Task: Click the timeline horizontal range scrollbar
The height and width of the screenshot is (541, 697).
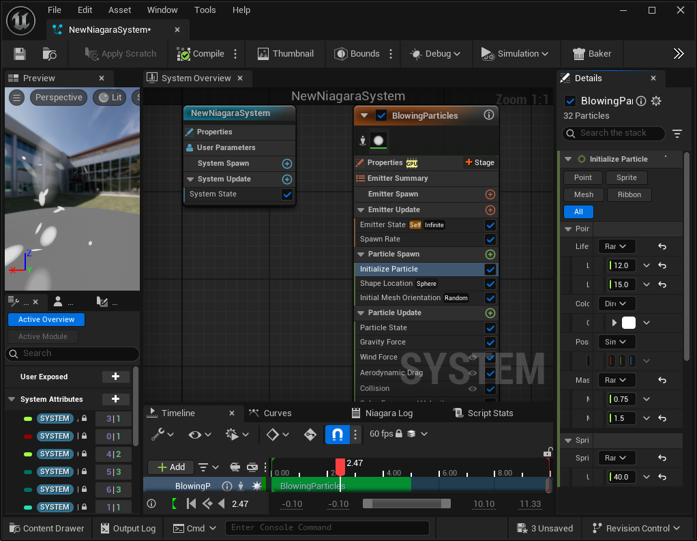Action: click(x=406, y=503)
